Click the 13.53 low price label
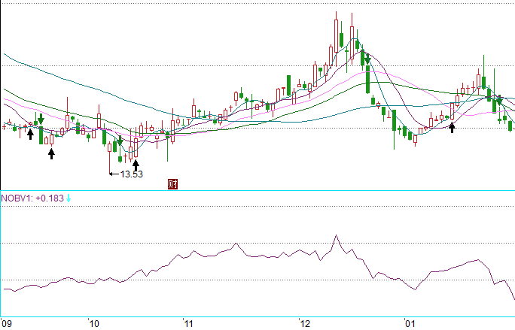Image resolution: width=515 pixels, height=330 pixels. (x=131, y=174)
